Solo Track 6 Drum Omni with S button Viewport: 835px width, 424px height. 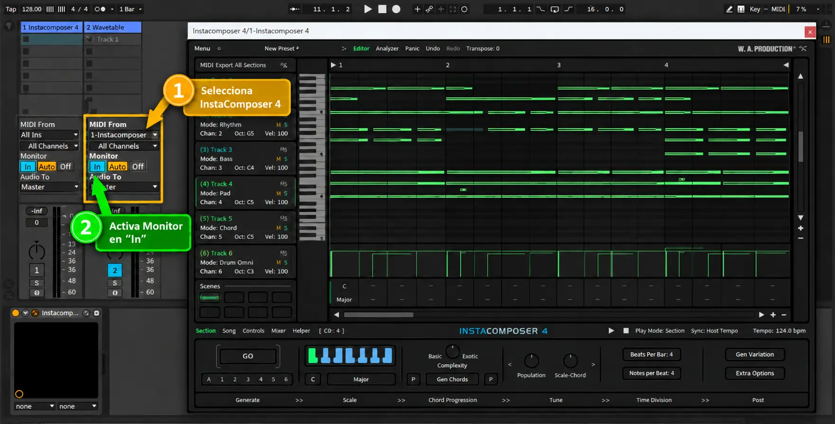[x=286, y=262]
